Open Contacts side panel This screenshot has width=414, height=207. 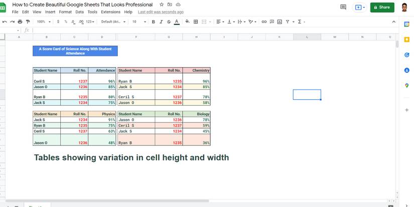tap(406, 70)
